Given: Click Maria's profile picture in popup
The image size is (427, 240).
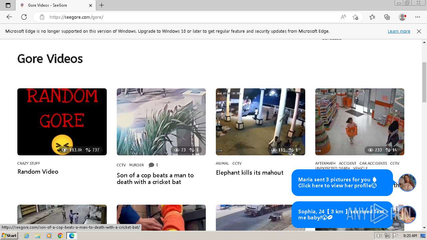Looking at the screenshot, I should [x=407, y=183].
